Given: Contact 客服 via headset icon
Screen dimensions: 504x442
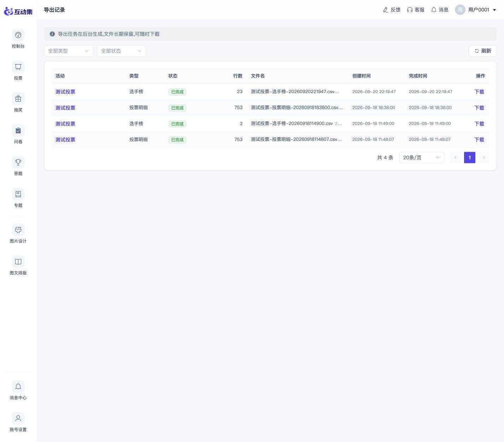Looking at the screenshot, I should pyautogui.click(x=410, y=10).
